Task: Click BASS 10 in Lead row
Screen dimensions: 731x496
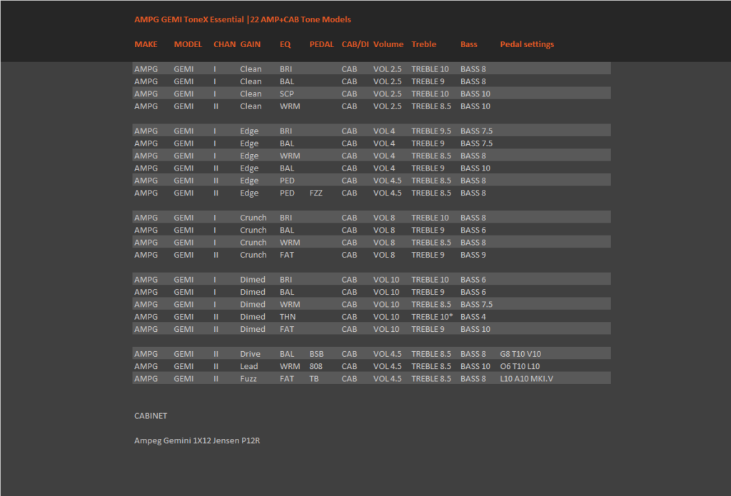Action: pyautogui.click(x=475, y=366)
